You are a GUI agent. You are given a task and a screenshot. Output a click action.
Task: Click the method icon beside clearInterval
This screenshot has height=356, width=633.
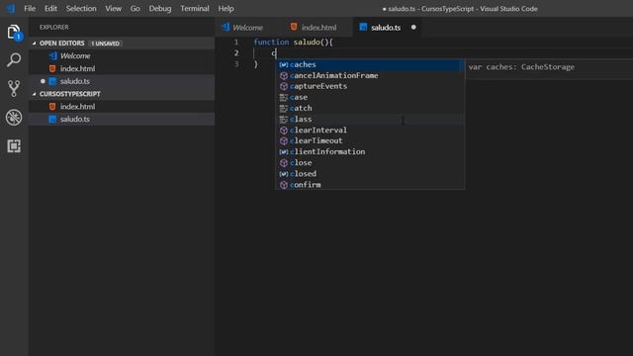(x=284, y=130)
